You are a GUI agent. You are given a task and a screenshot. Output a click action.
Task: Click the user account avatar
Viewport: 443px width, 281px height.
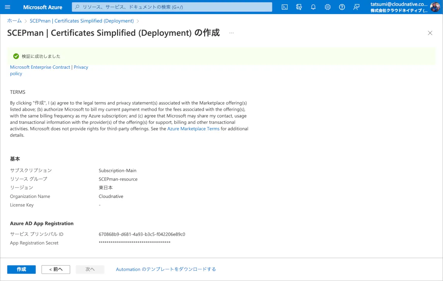click(435, 7)
